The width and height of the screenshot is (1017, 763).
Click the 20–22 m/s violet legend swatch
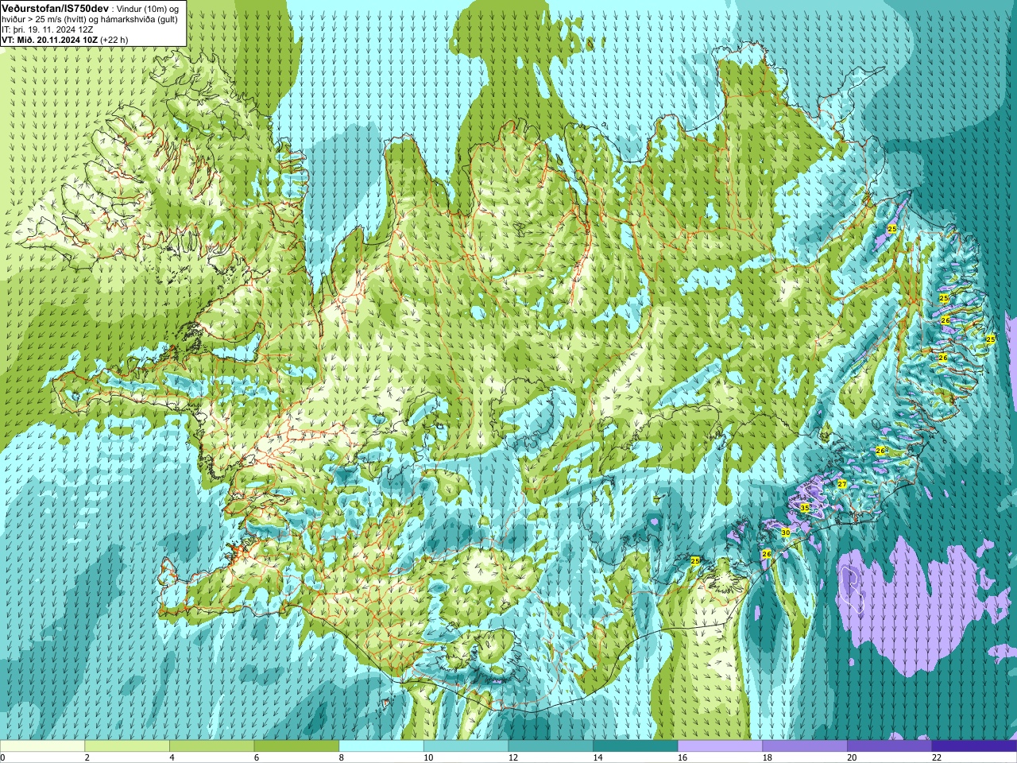890,746
